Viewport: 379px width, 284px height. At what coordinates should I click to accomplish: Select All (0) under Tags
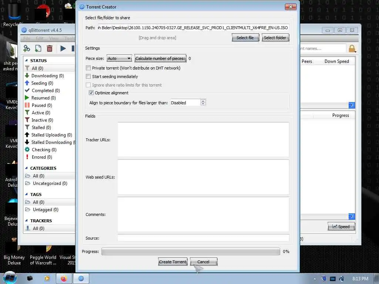tap(49, 202)
